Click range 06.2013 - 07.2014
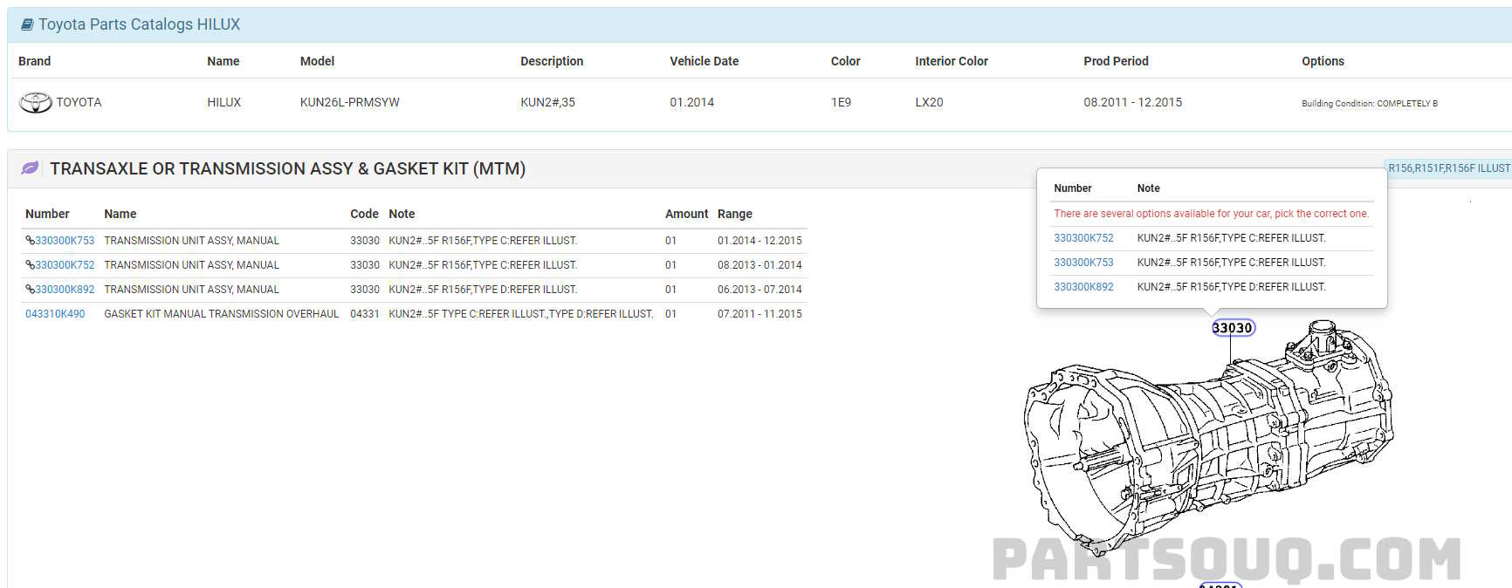 (x=759, y=290)
